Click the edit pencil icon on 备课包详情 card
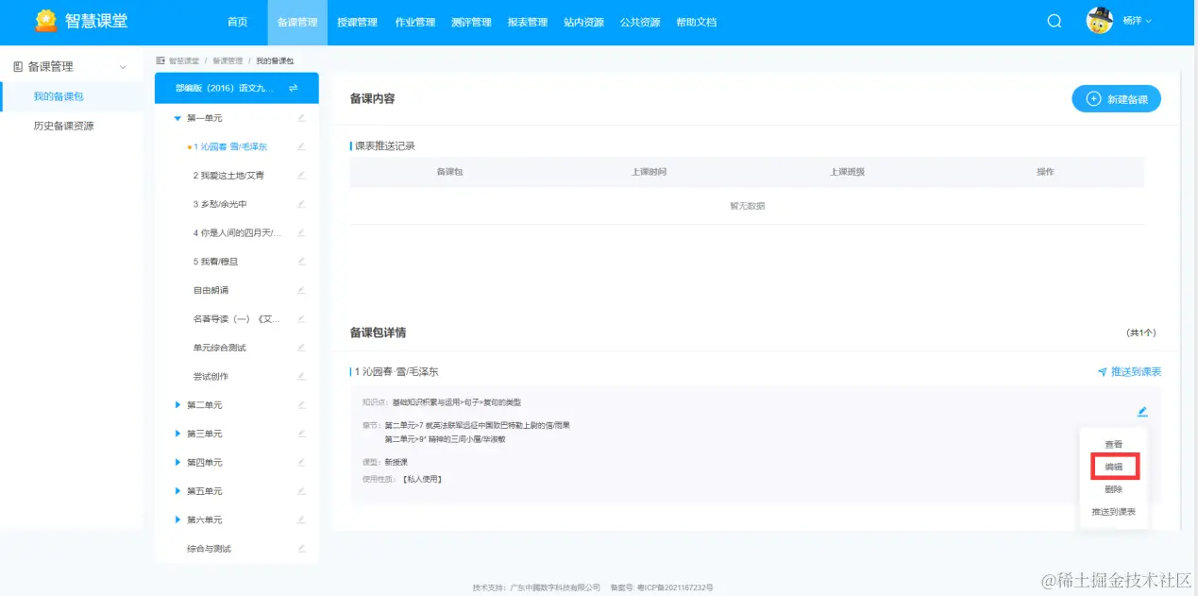 pyautogui.click(x=1142, y=411)
